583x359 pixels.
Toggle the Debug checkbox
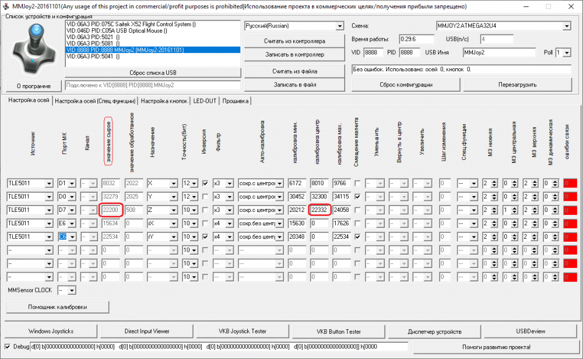(7, 346)
